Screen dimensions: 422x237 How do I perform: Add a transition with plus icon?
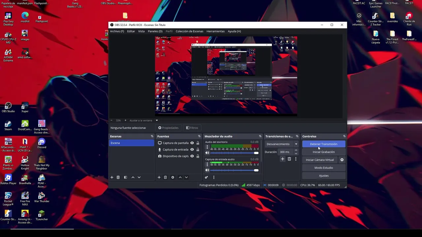tap(283, 159)
